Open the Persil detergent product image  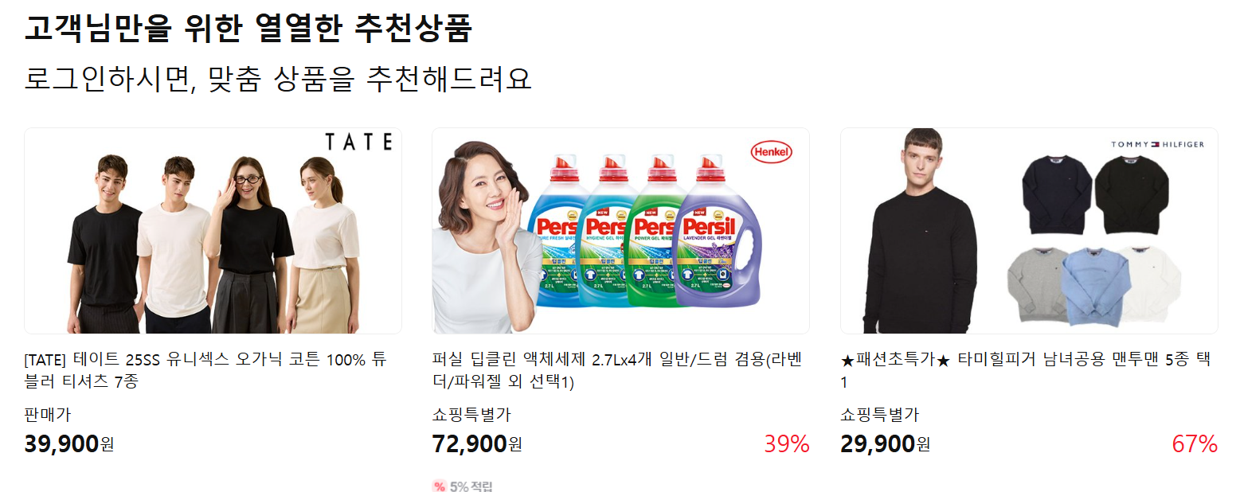(620, 231)
